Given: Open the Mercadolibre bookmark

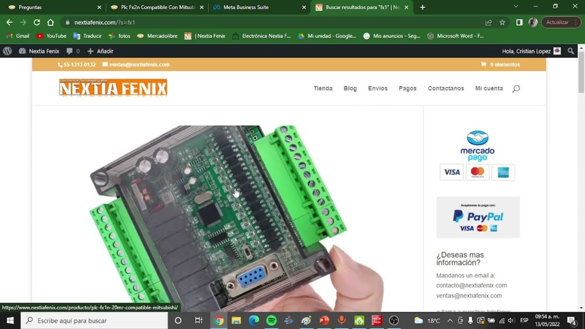Looking at the screenshot, I should (157, 36).
